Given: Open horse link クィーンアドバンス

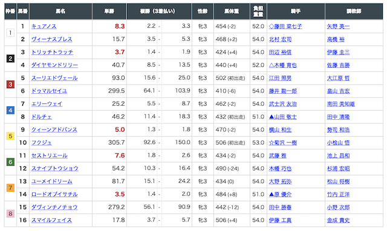Looking at the screenshot, I should pyautogui.click(x=54, y=130).
